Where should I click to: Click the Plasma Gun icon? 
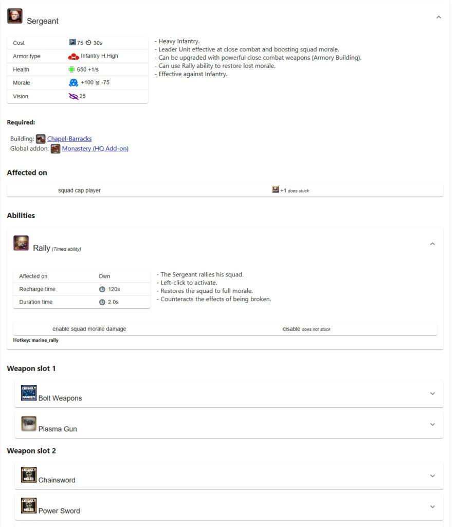[x=29, y=424]
